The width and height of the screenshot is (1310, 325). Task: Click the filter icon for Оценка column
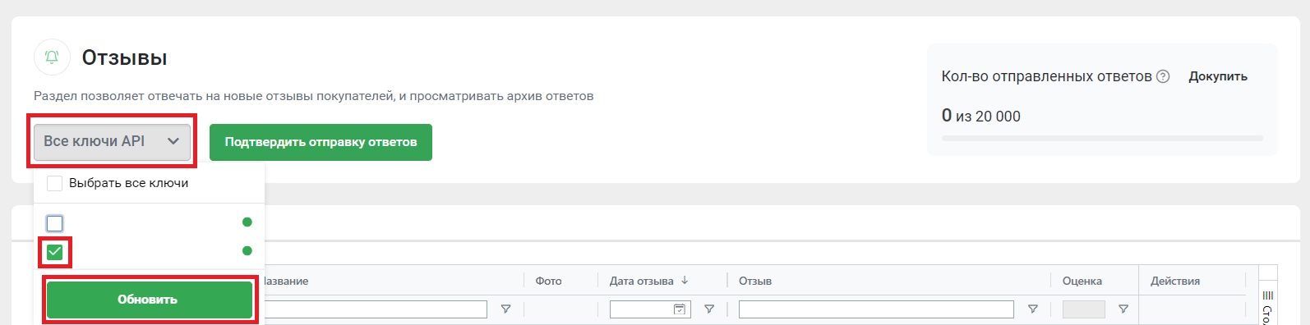1123,309
